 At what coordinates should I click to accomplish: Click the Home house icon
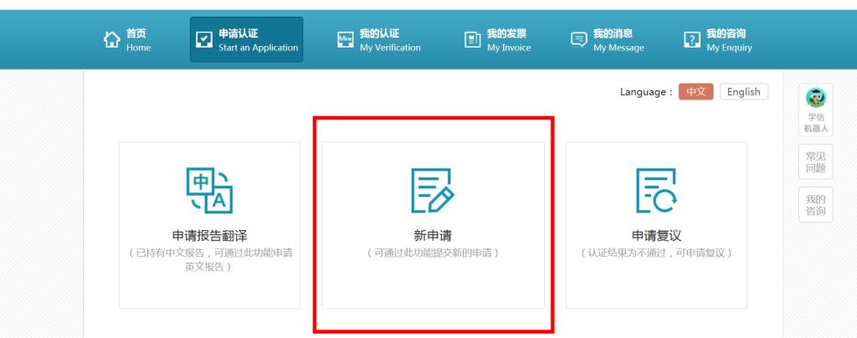[111, 39]
